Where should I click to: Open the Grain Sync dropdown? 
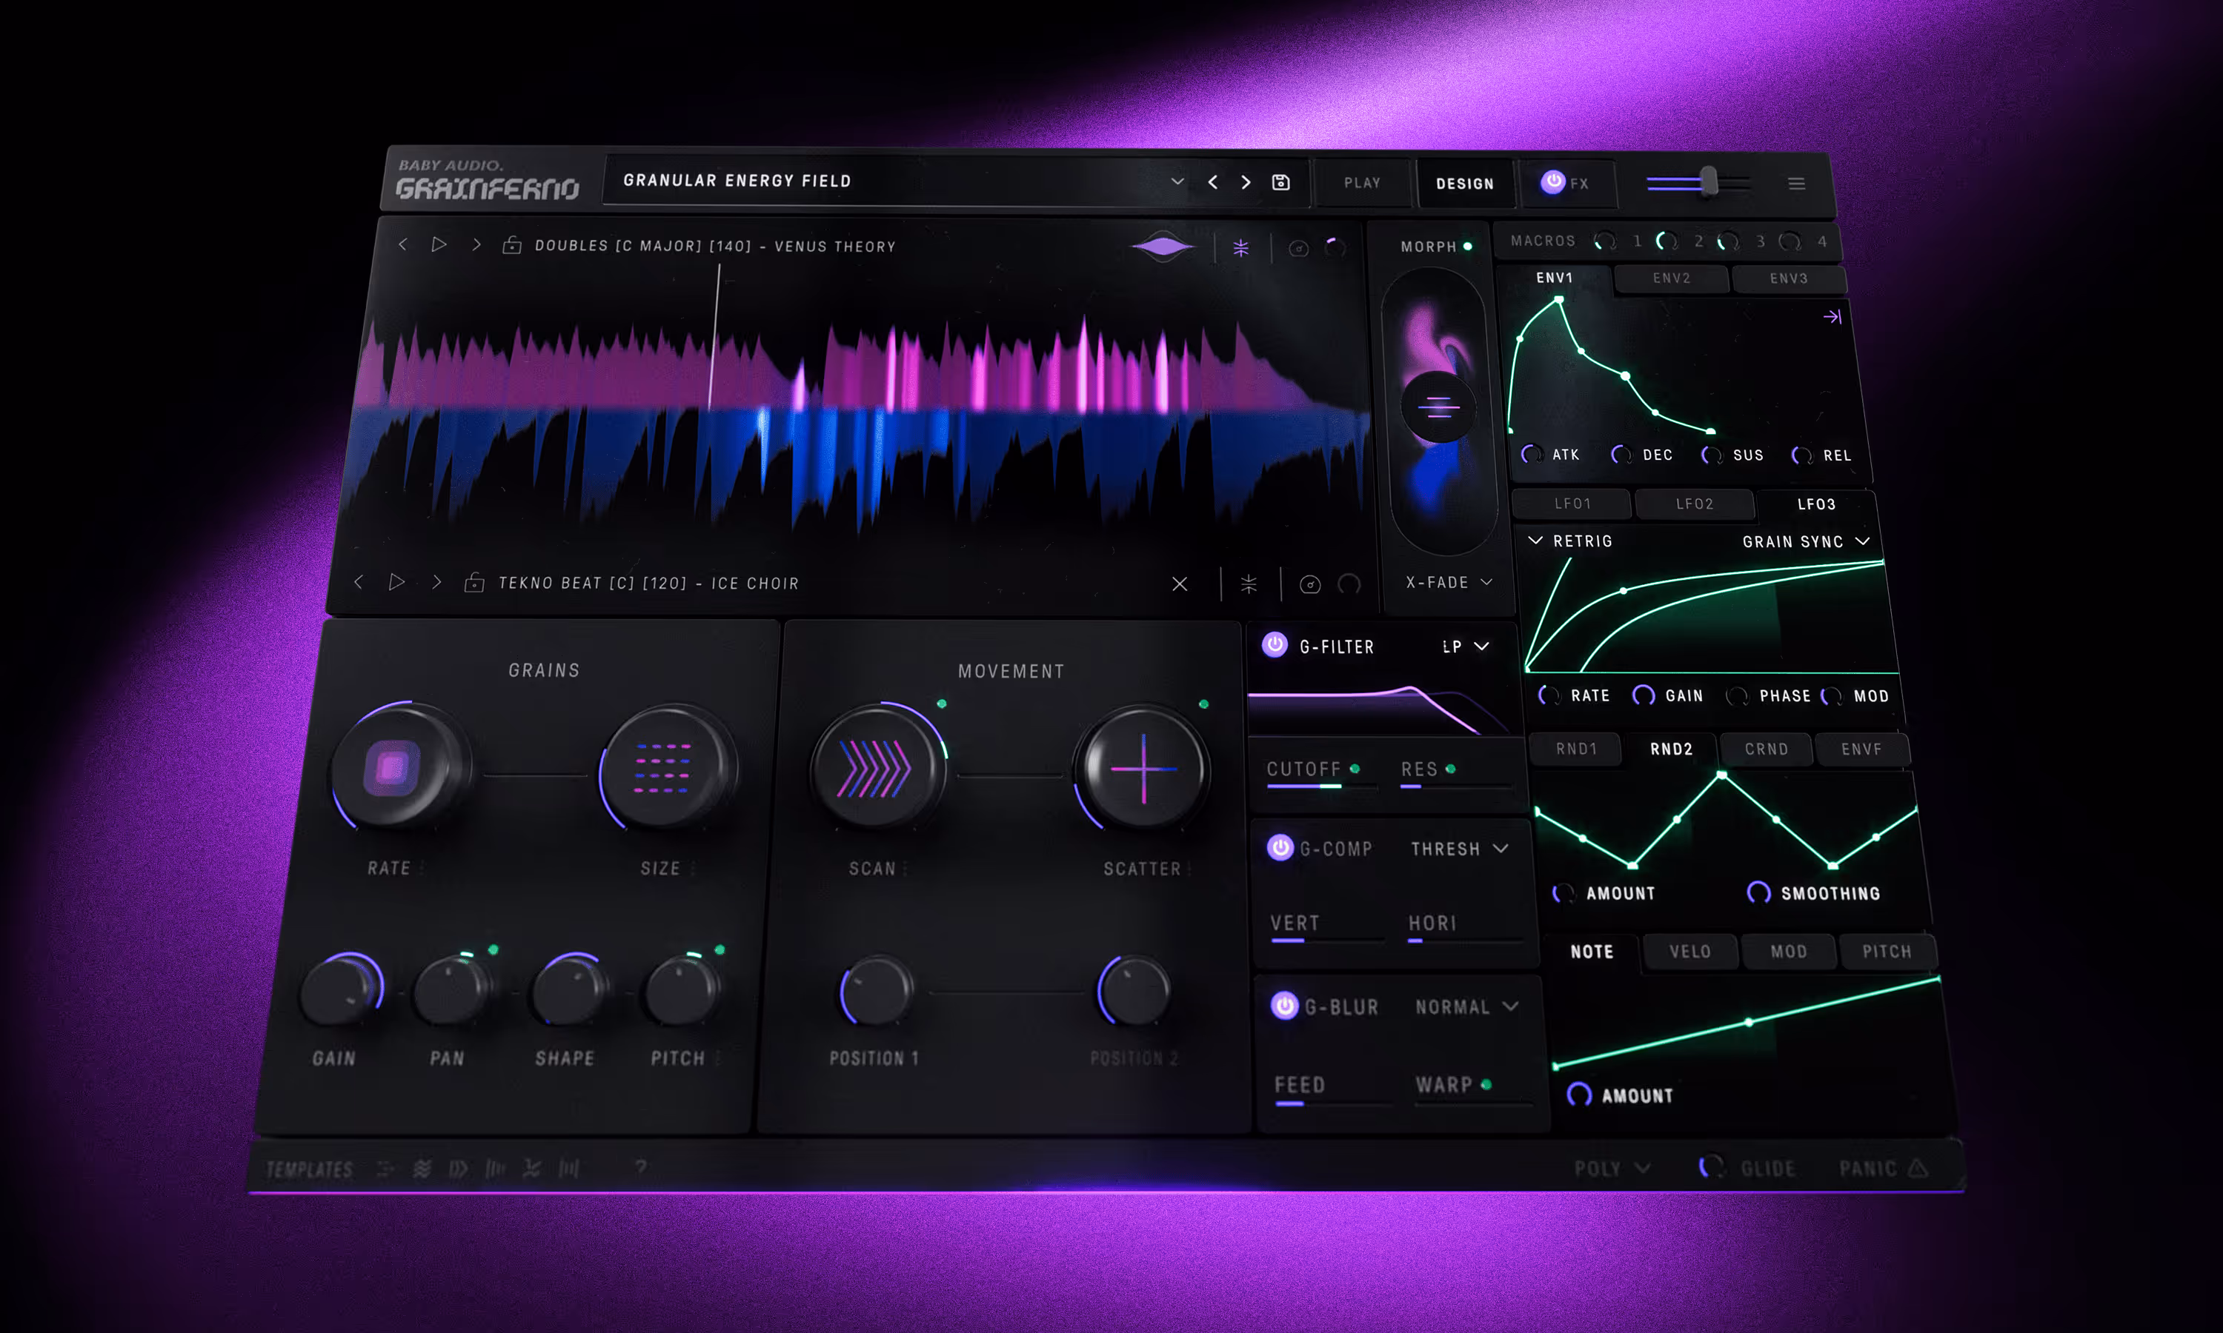1806,541
